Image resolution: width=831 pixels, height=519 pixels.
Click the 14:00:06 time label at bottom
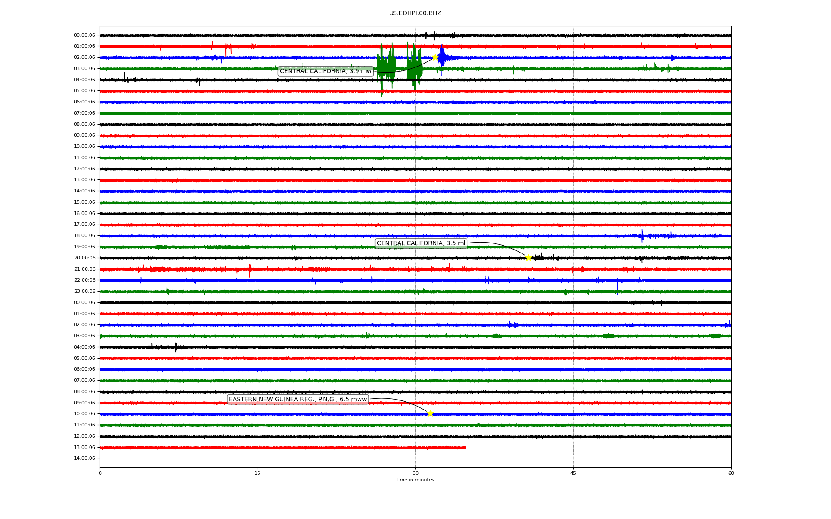(x=84, y=458)
